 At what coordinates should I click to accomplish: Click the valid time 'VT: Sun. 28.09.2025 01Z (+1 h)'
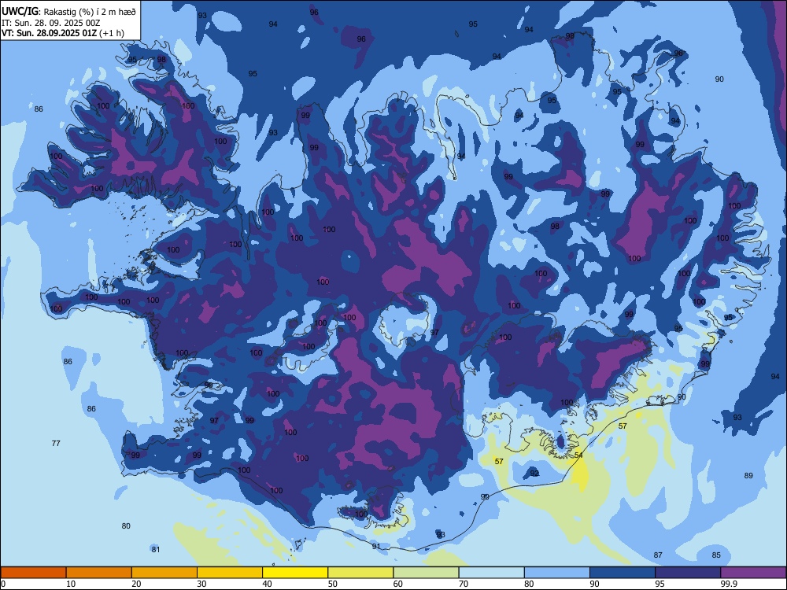(x=63, y=33)
